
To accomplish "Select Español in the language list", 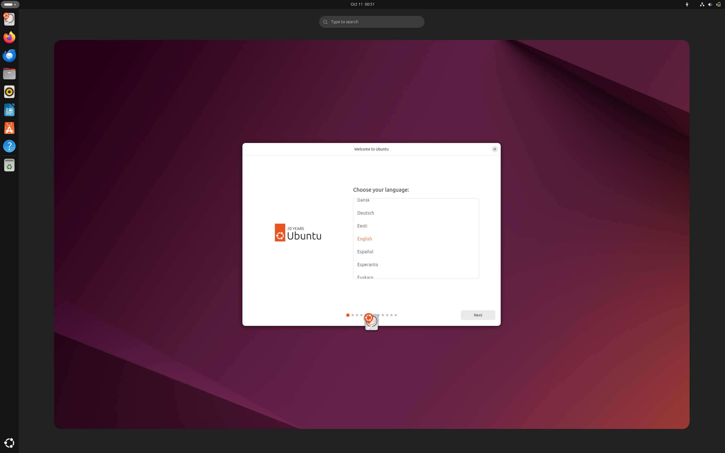I will coord(365,251).
